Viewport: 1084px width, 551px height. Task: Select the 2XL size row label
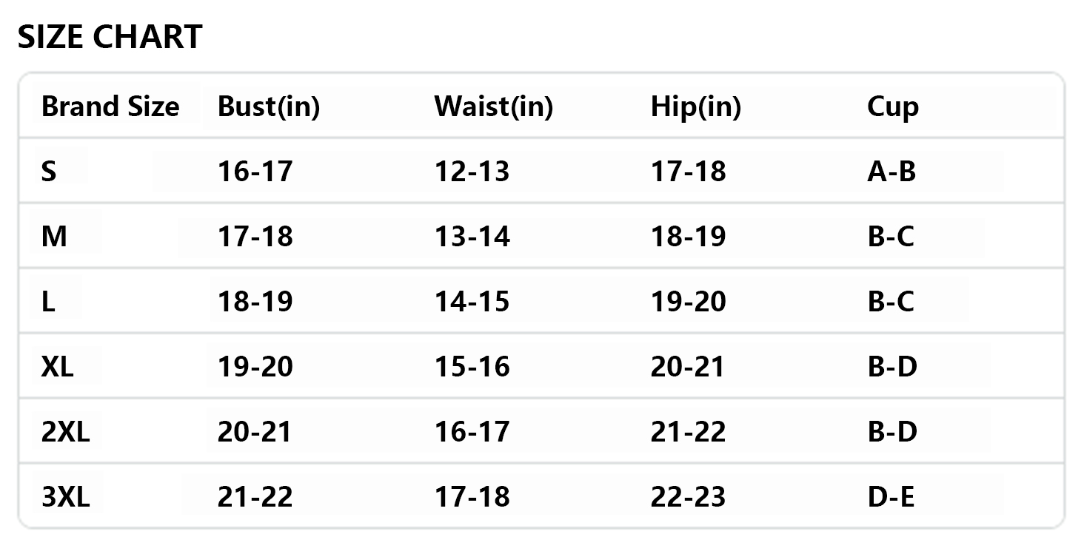point(65,432)
